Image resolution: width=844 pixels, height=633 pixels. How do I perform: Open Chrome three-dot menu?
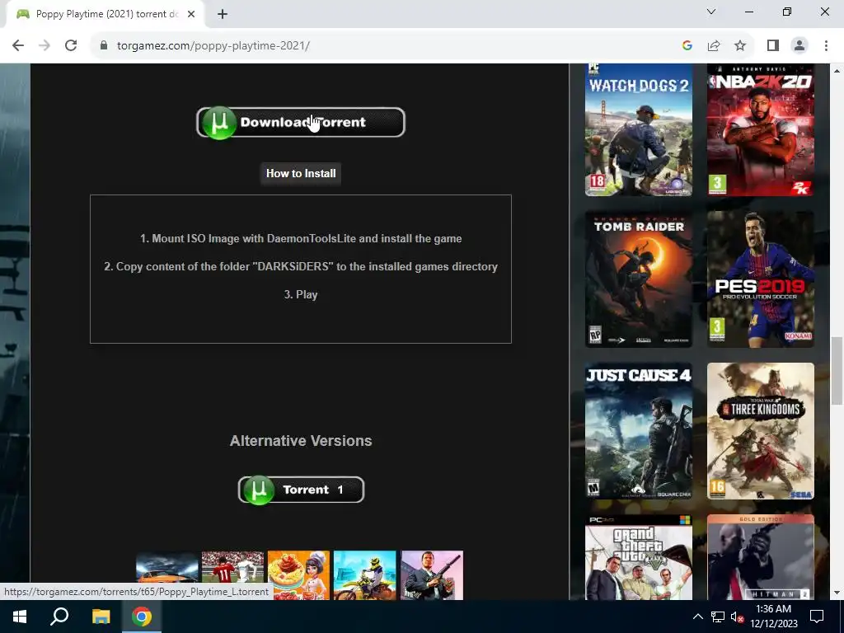826,46
